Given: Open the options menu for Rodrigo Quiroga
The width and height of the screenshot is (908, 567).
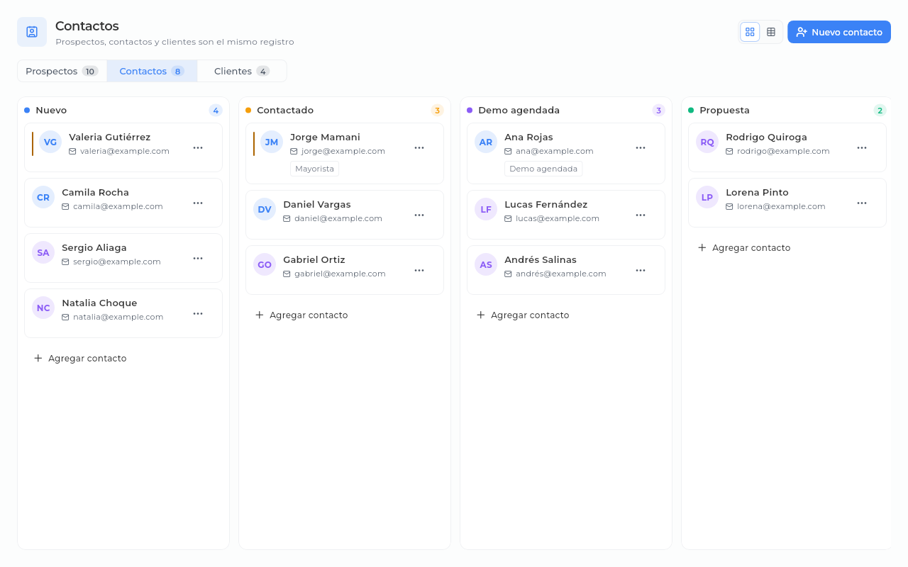Looking at the screenshot, I should click(862, 147).
